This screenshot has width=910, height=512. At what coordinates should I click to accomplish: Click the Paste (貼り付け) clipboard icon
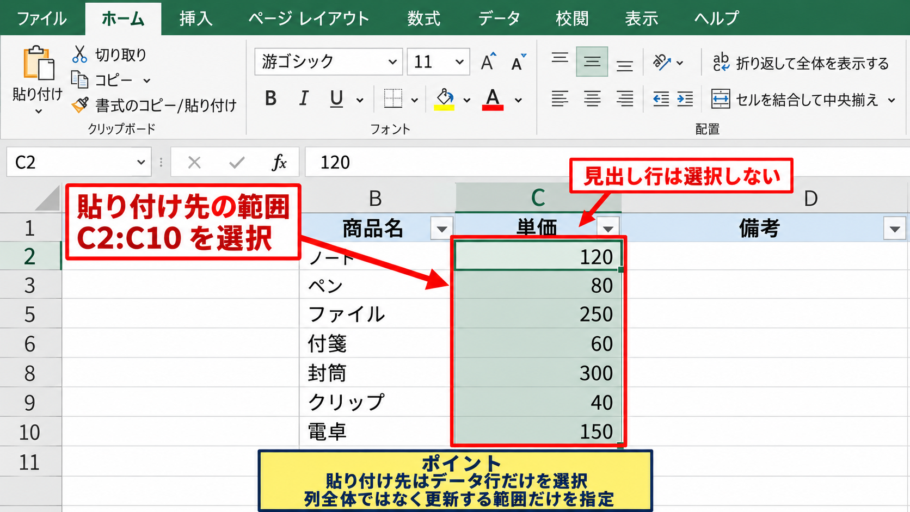tap(38, 63)
